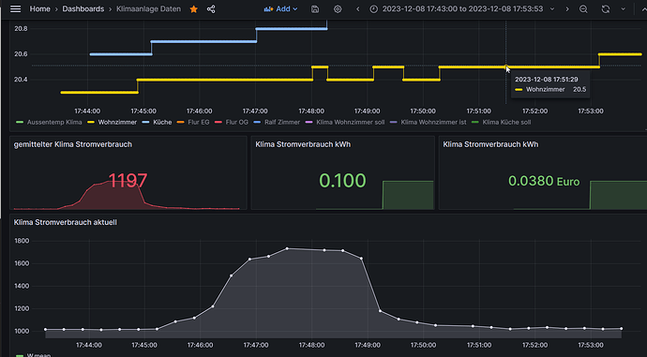Click the Klimaanlage Daten breadcrumb
This screenshot has width=647, height=357.
148,8
